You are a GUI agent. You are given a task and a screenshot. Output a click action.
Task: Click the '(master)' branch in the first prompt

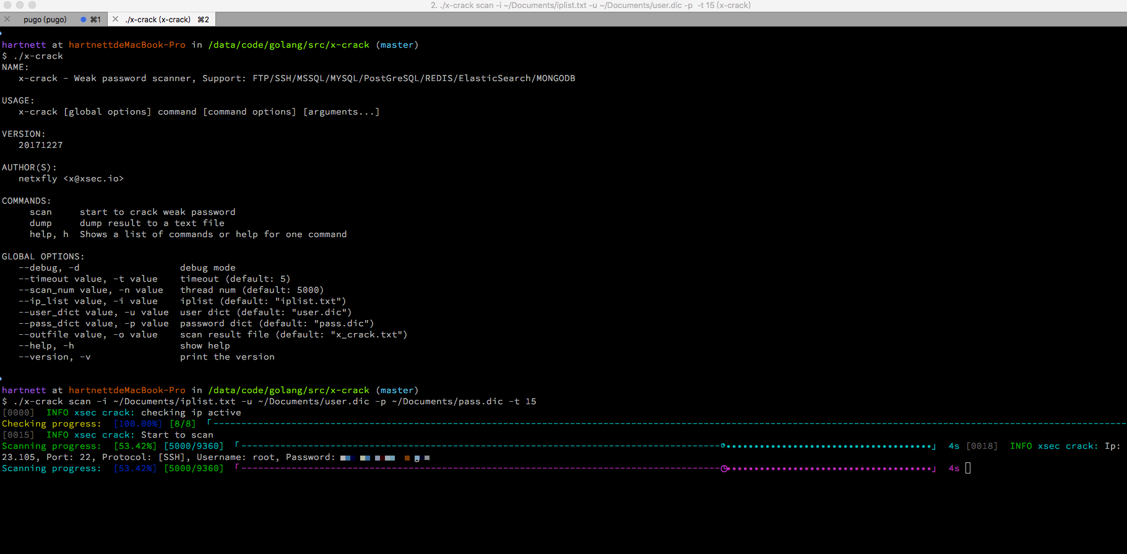pyautogui.click(x=397, y=45)
